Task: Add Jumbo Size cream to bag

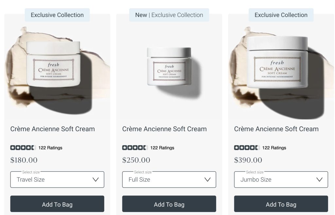Action: [281, 204]
